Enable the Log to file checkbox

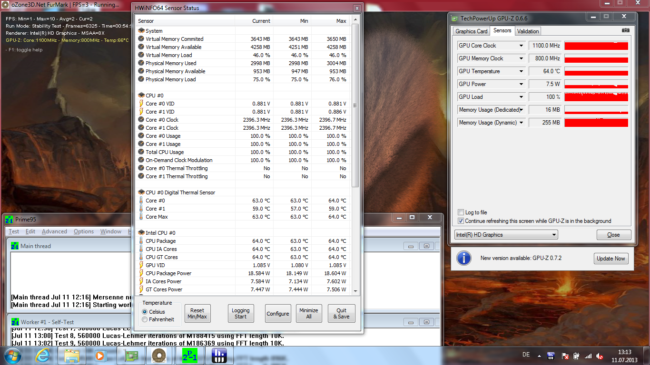click(461, 212)
